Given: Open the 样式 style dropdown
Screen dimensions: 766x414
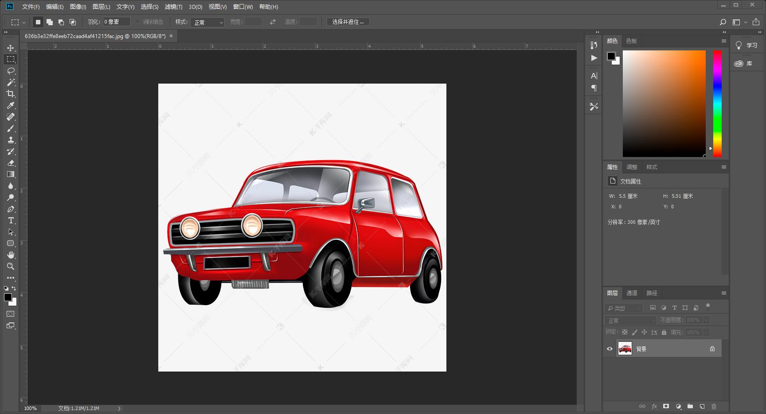Looking at the screenshot, I should [207, 22].
